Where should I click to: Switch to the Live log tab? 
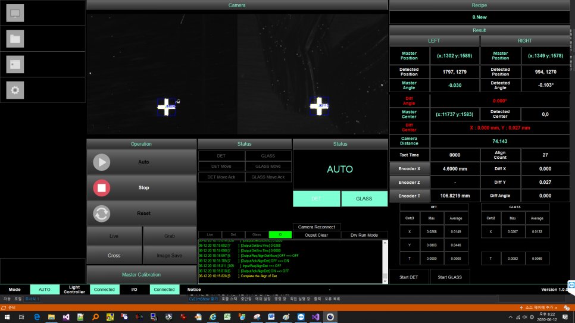click(x=210, y=234)
